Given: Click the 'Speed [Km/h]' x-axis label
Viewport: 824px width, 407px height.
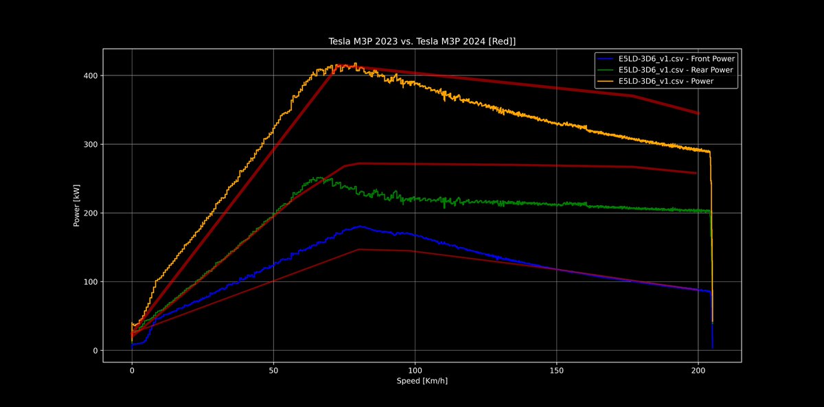Looking at the screenshot, I should click(x=422, y=380).
